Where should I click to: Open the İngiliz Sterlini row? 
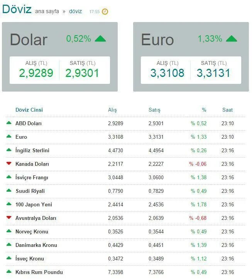[x=125, y=151]
